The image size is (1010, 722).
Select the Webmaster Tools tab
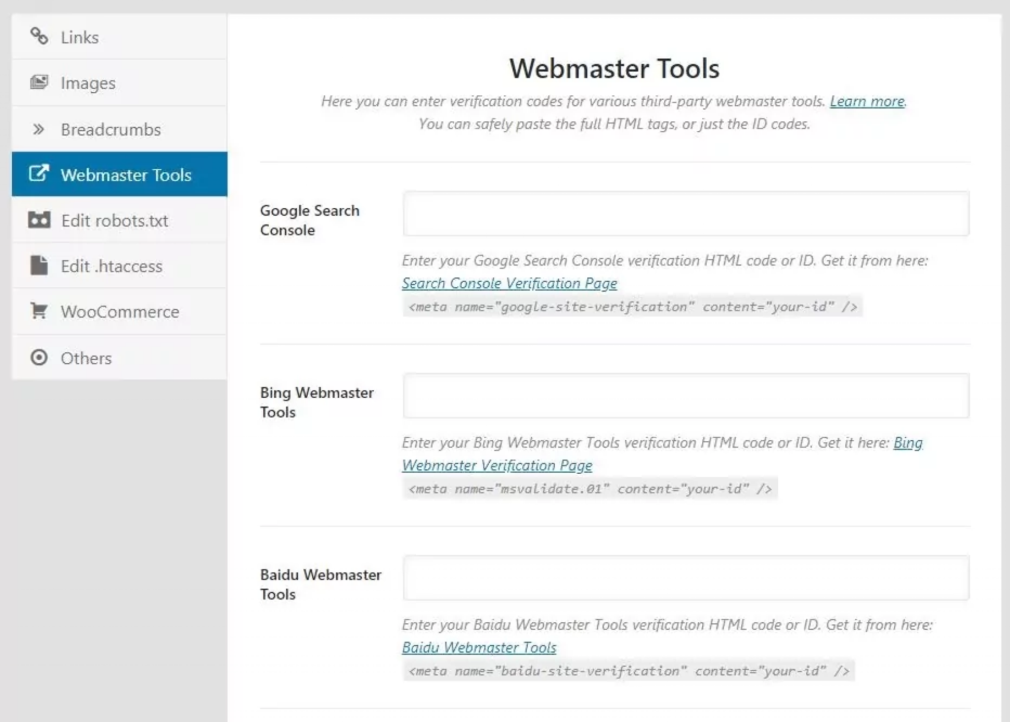click(119, 174)
